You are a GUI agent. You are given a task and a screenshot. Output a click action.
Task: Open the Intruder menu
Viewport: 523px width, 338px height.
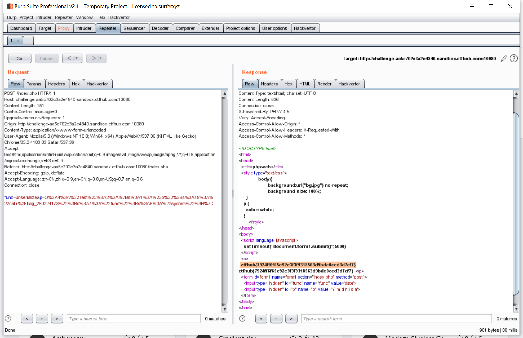44,17
